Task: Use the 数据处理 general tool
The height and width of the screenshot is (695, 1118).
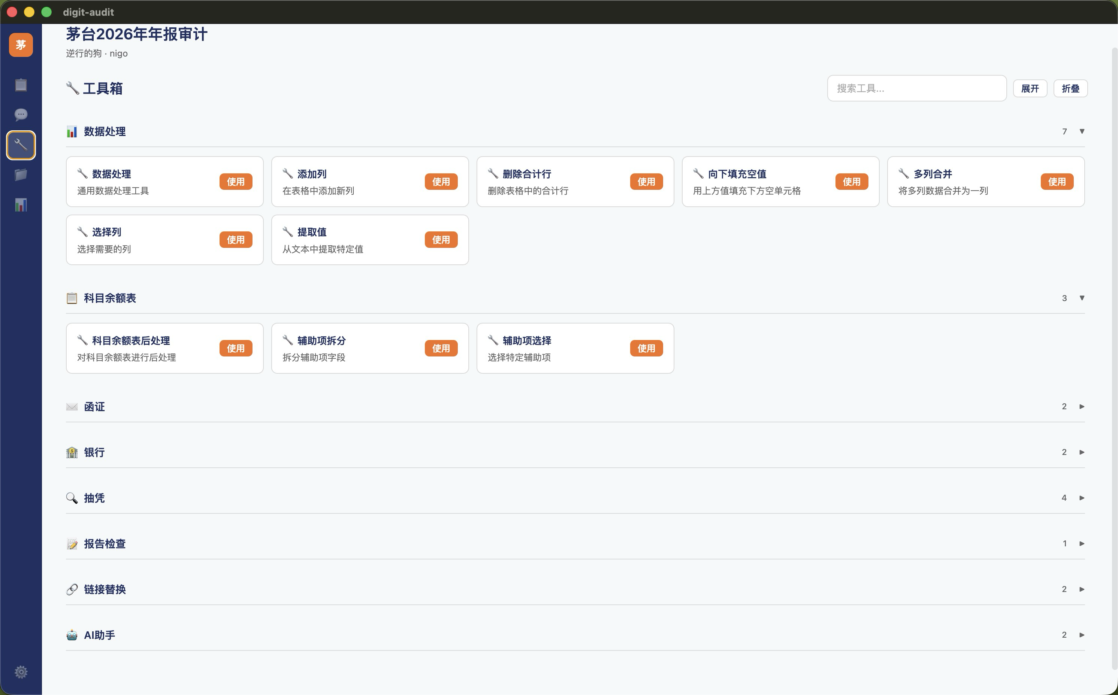Action: 235,182
